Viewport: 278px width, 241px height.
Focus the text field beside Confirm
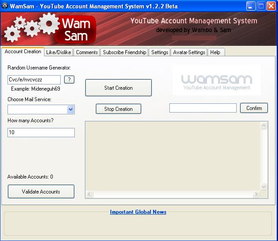pos(203,108)
